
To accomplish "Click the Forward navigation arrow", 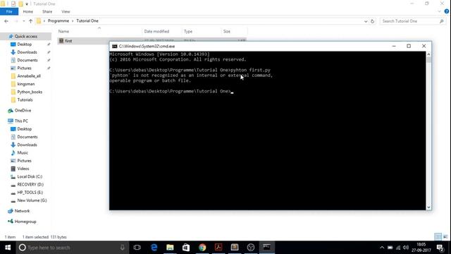I will [16, 21].
